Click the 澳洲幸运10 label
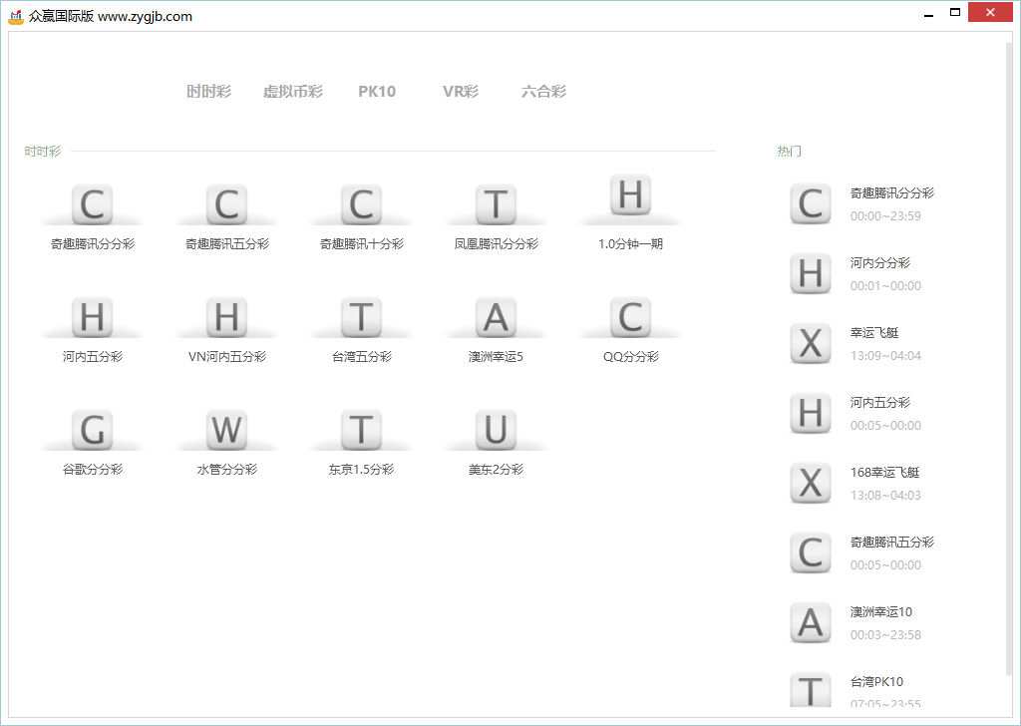Image resolution: width=1021 pixels, height=726 pixels. [x=881, y=611]
